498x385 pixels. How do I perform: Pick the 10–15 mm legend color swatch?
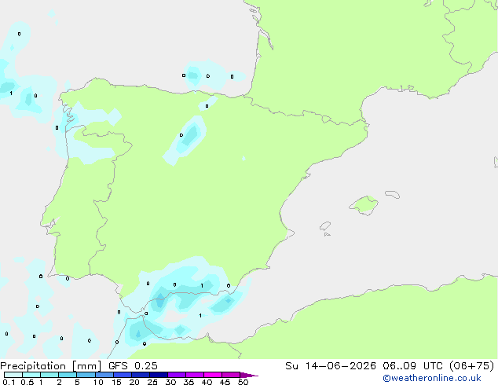pyautogui.click(x=104, y=375)
